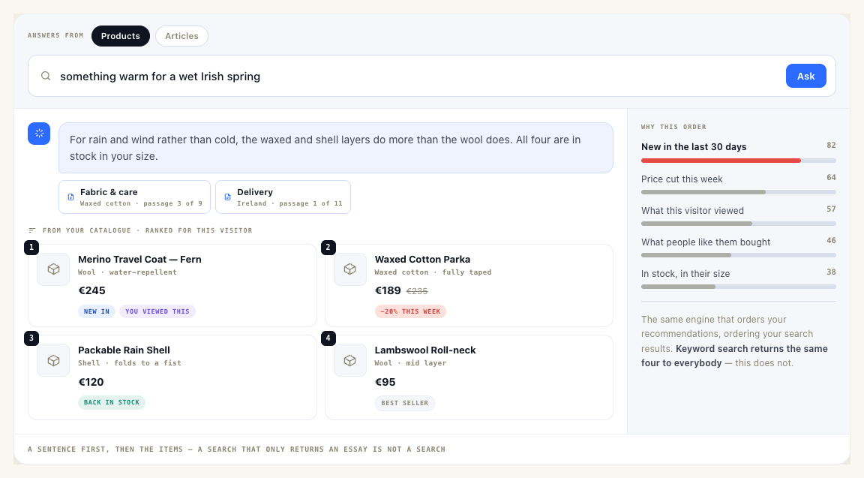The width and height of the screenshot is (864, 478).
Task: Click the struck-through €235 original price
Action: pos(417,291)
